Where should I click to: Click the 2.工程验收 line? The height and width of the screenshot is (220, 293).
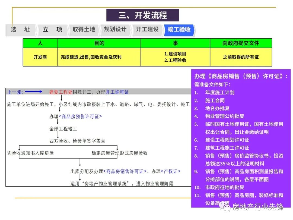[175, 60]
